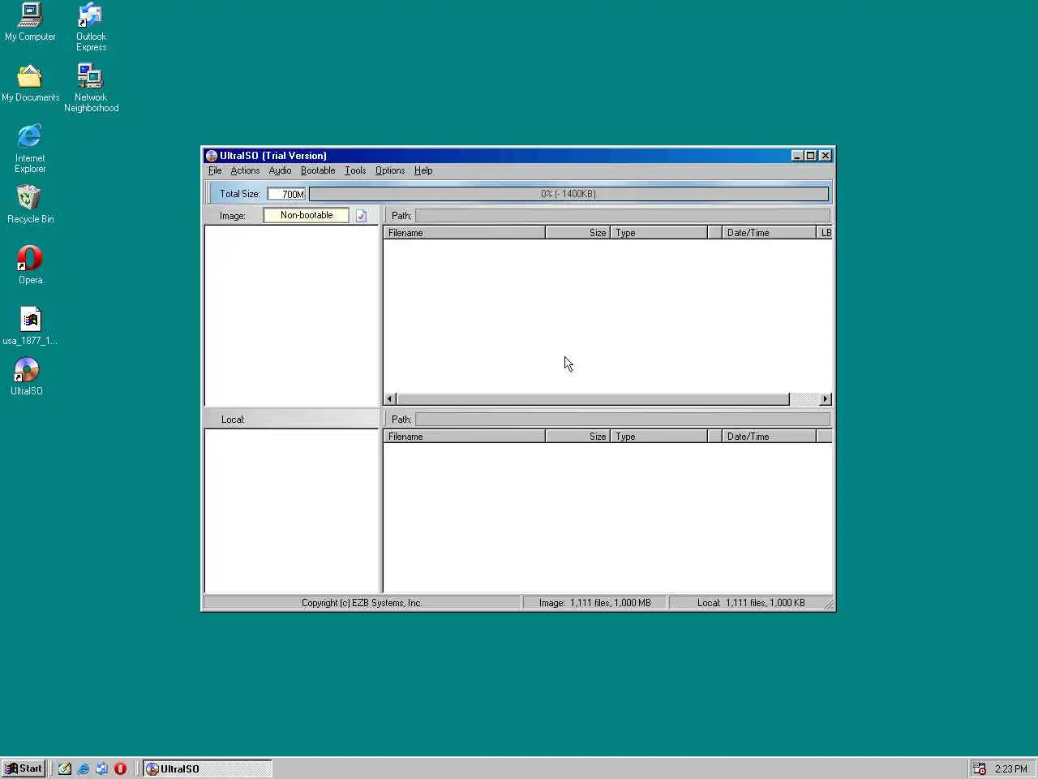Select the UltraISO desktop shortcut icon

[x=27, y=377]
